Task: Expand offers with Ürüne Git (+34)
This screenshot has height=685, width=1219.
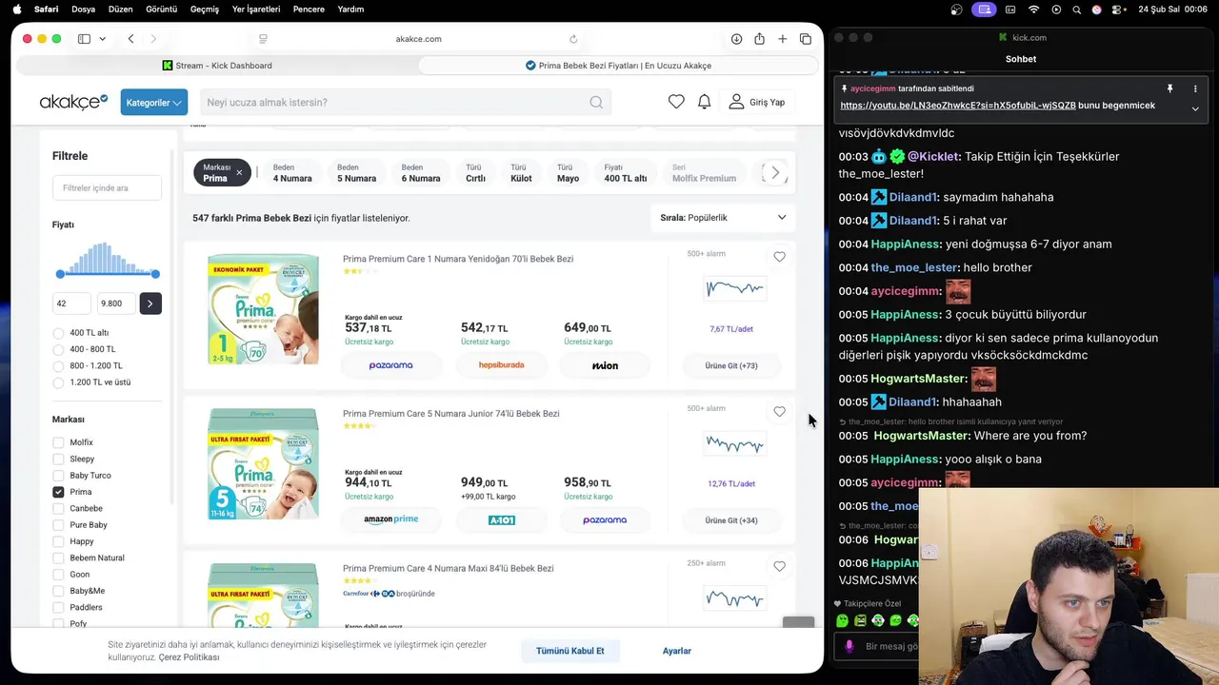Action: (731, 520)
